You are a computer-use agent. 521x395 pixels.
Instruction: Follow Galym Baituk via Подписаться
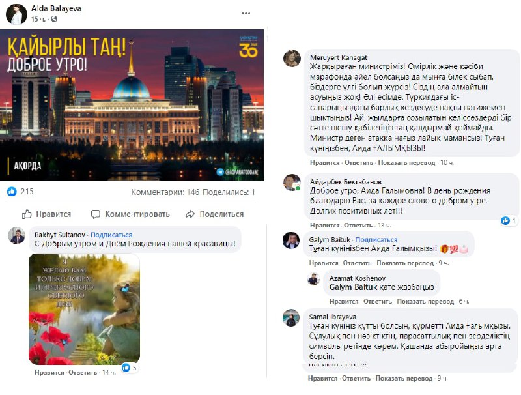(x=376, y=239)
